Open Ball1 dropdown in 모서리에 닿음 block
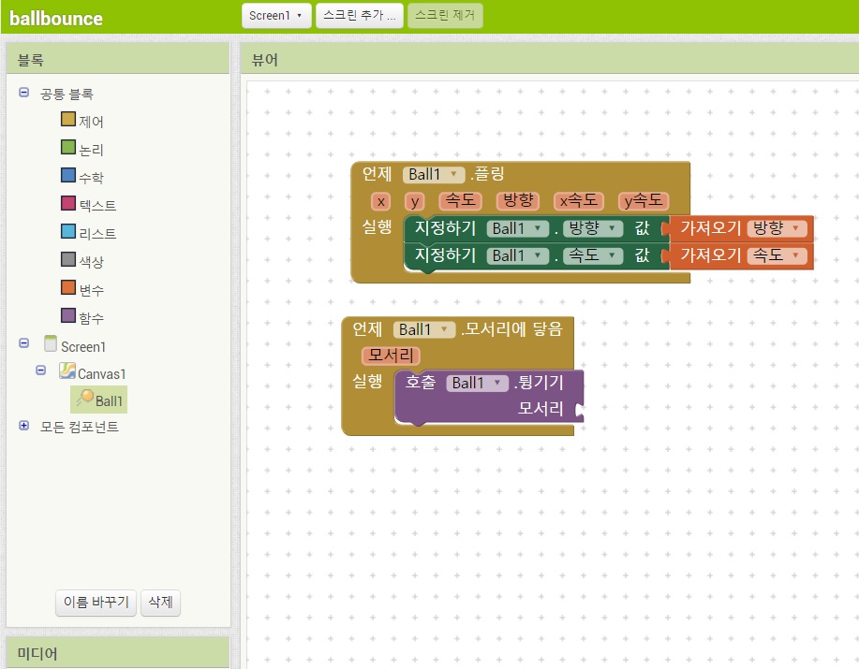 coord(424,330)
